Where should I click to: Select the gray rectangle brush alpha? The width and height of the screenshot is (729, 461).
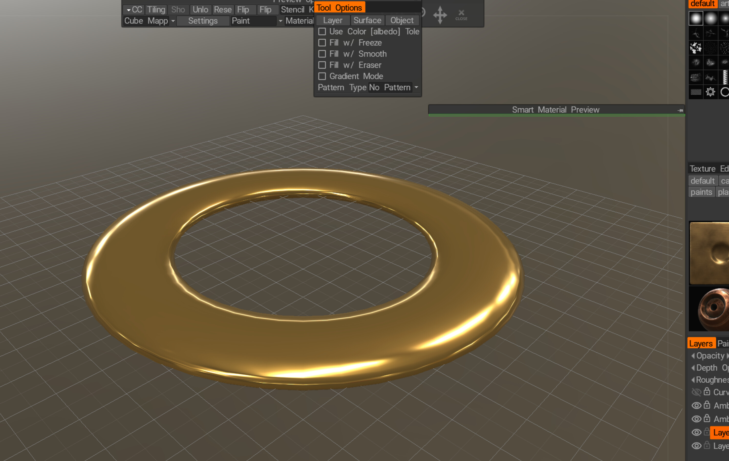pyautogui.click(x=695, y=92)
